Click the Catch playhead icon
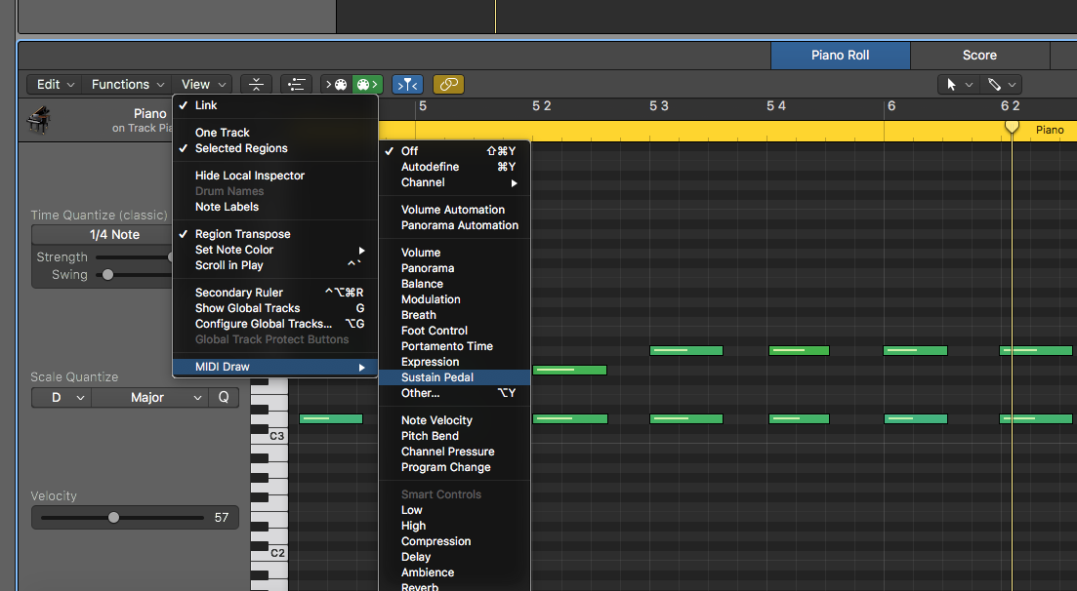 [x=256, y=84]
